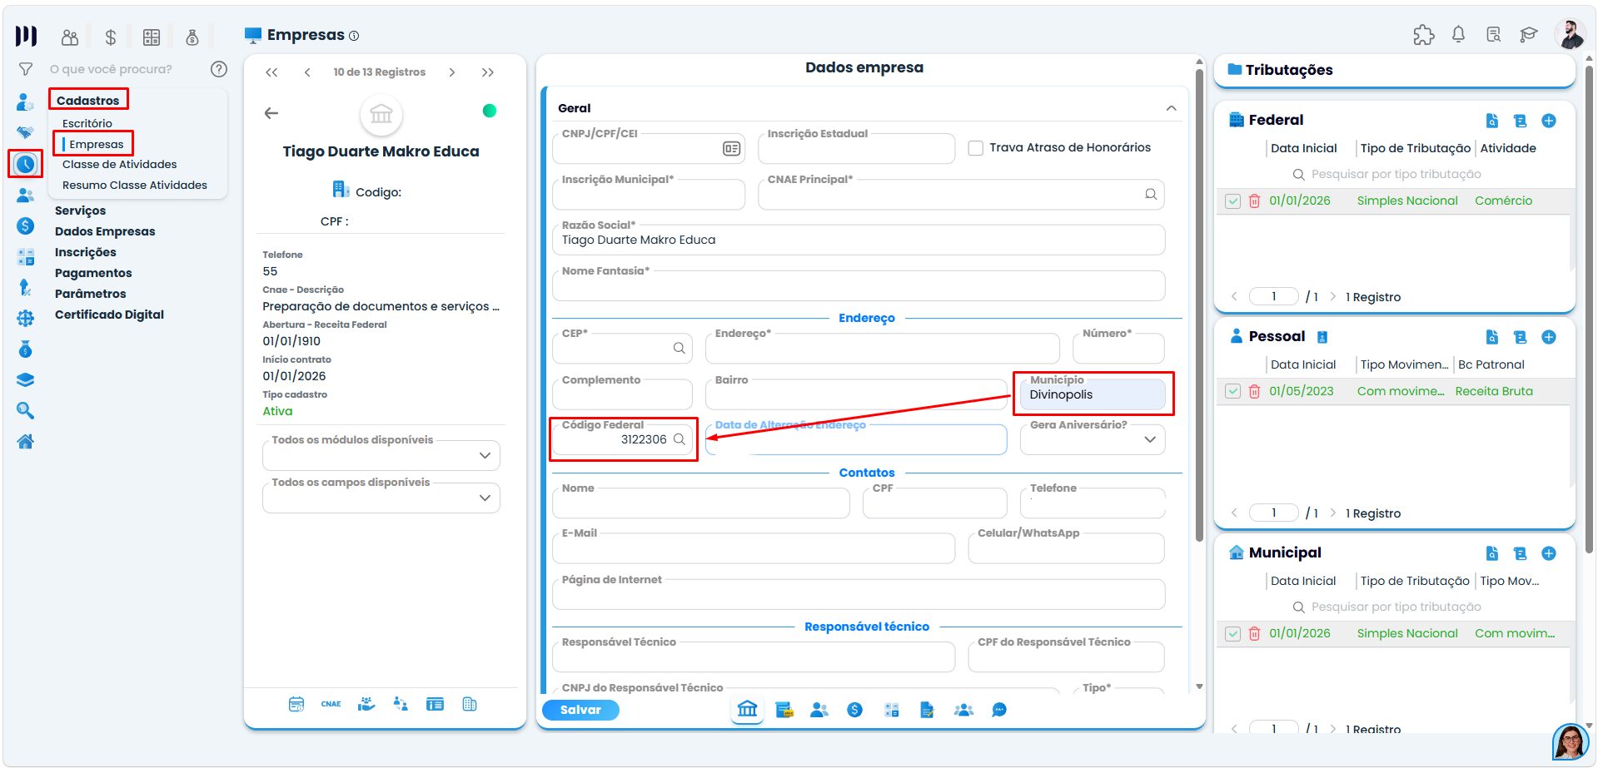
Task: Select Certificado Digital in the sidebar menu
Action: click(x=109, y=315)
